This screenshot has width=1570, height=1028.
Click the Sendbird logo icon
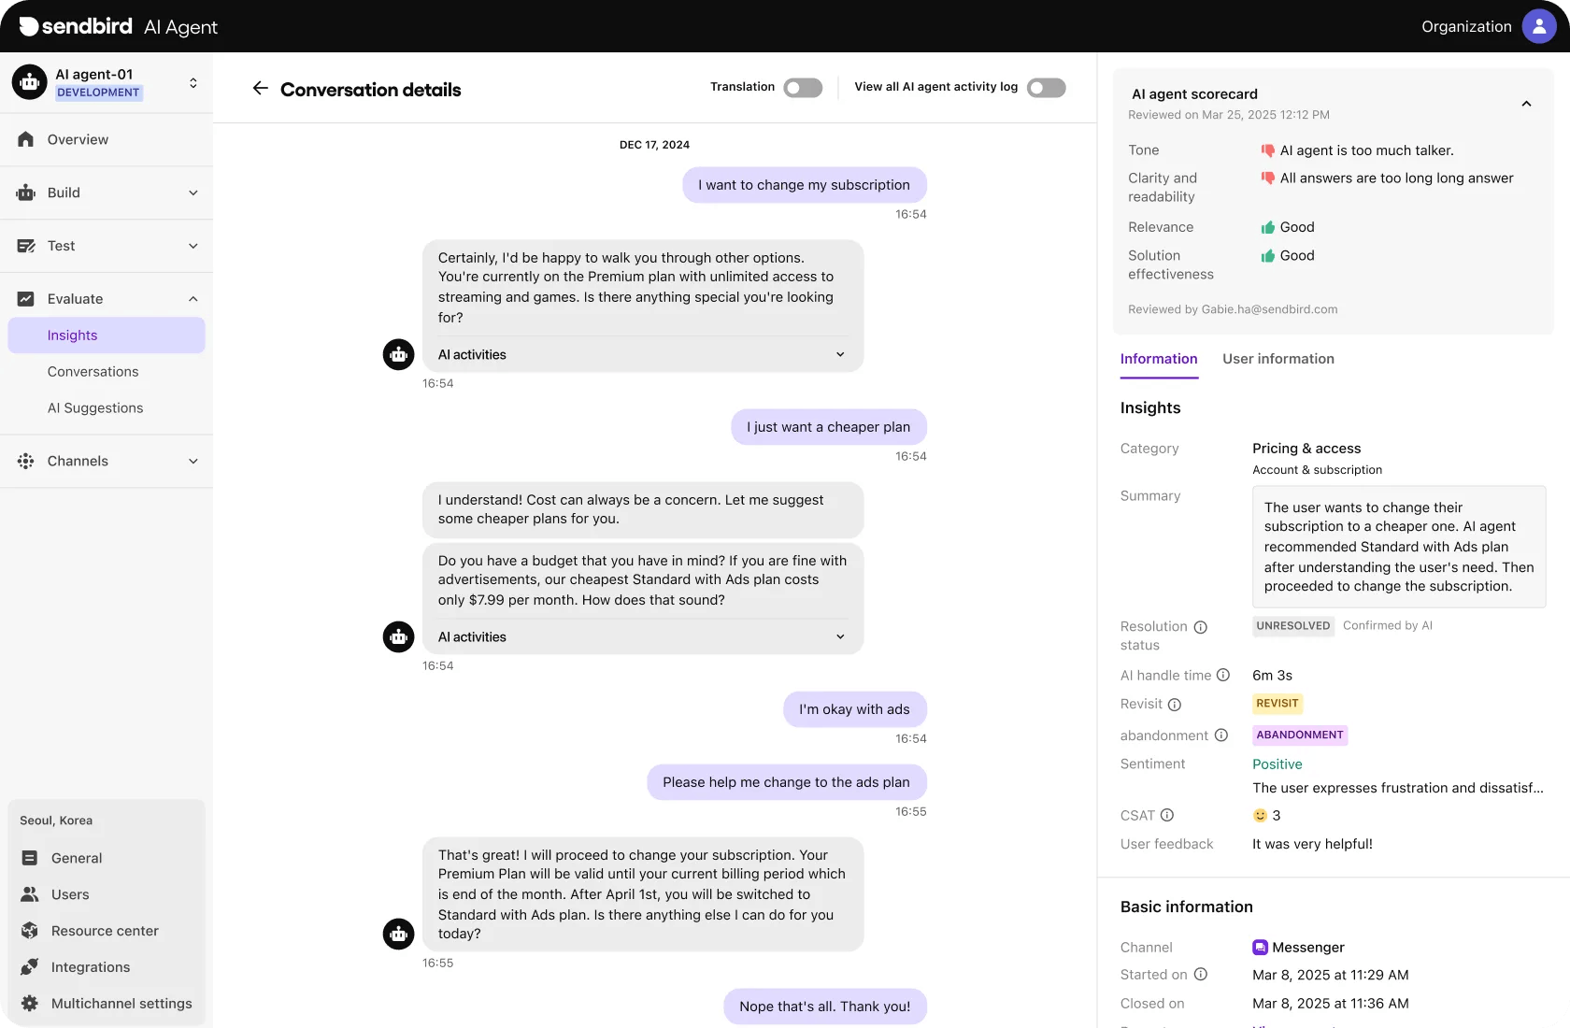coord(29,26)
